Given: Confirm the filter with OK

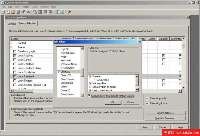Looking at the screenshot, I should pos(113,102).
